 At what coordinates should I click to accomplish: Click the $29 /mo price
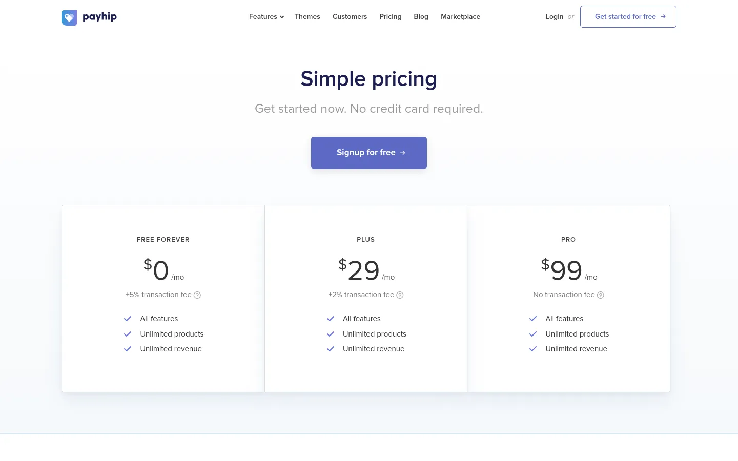[x=366, y=270]
